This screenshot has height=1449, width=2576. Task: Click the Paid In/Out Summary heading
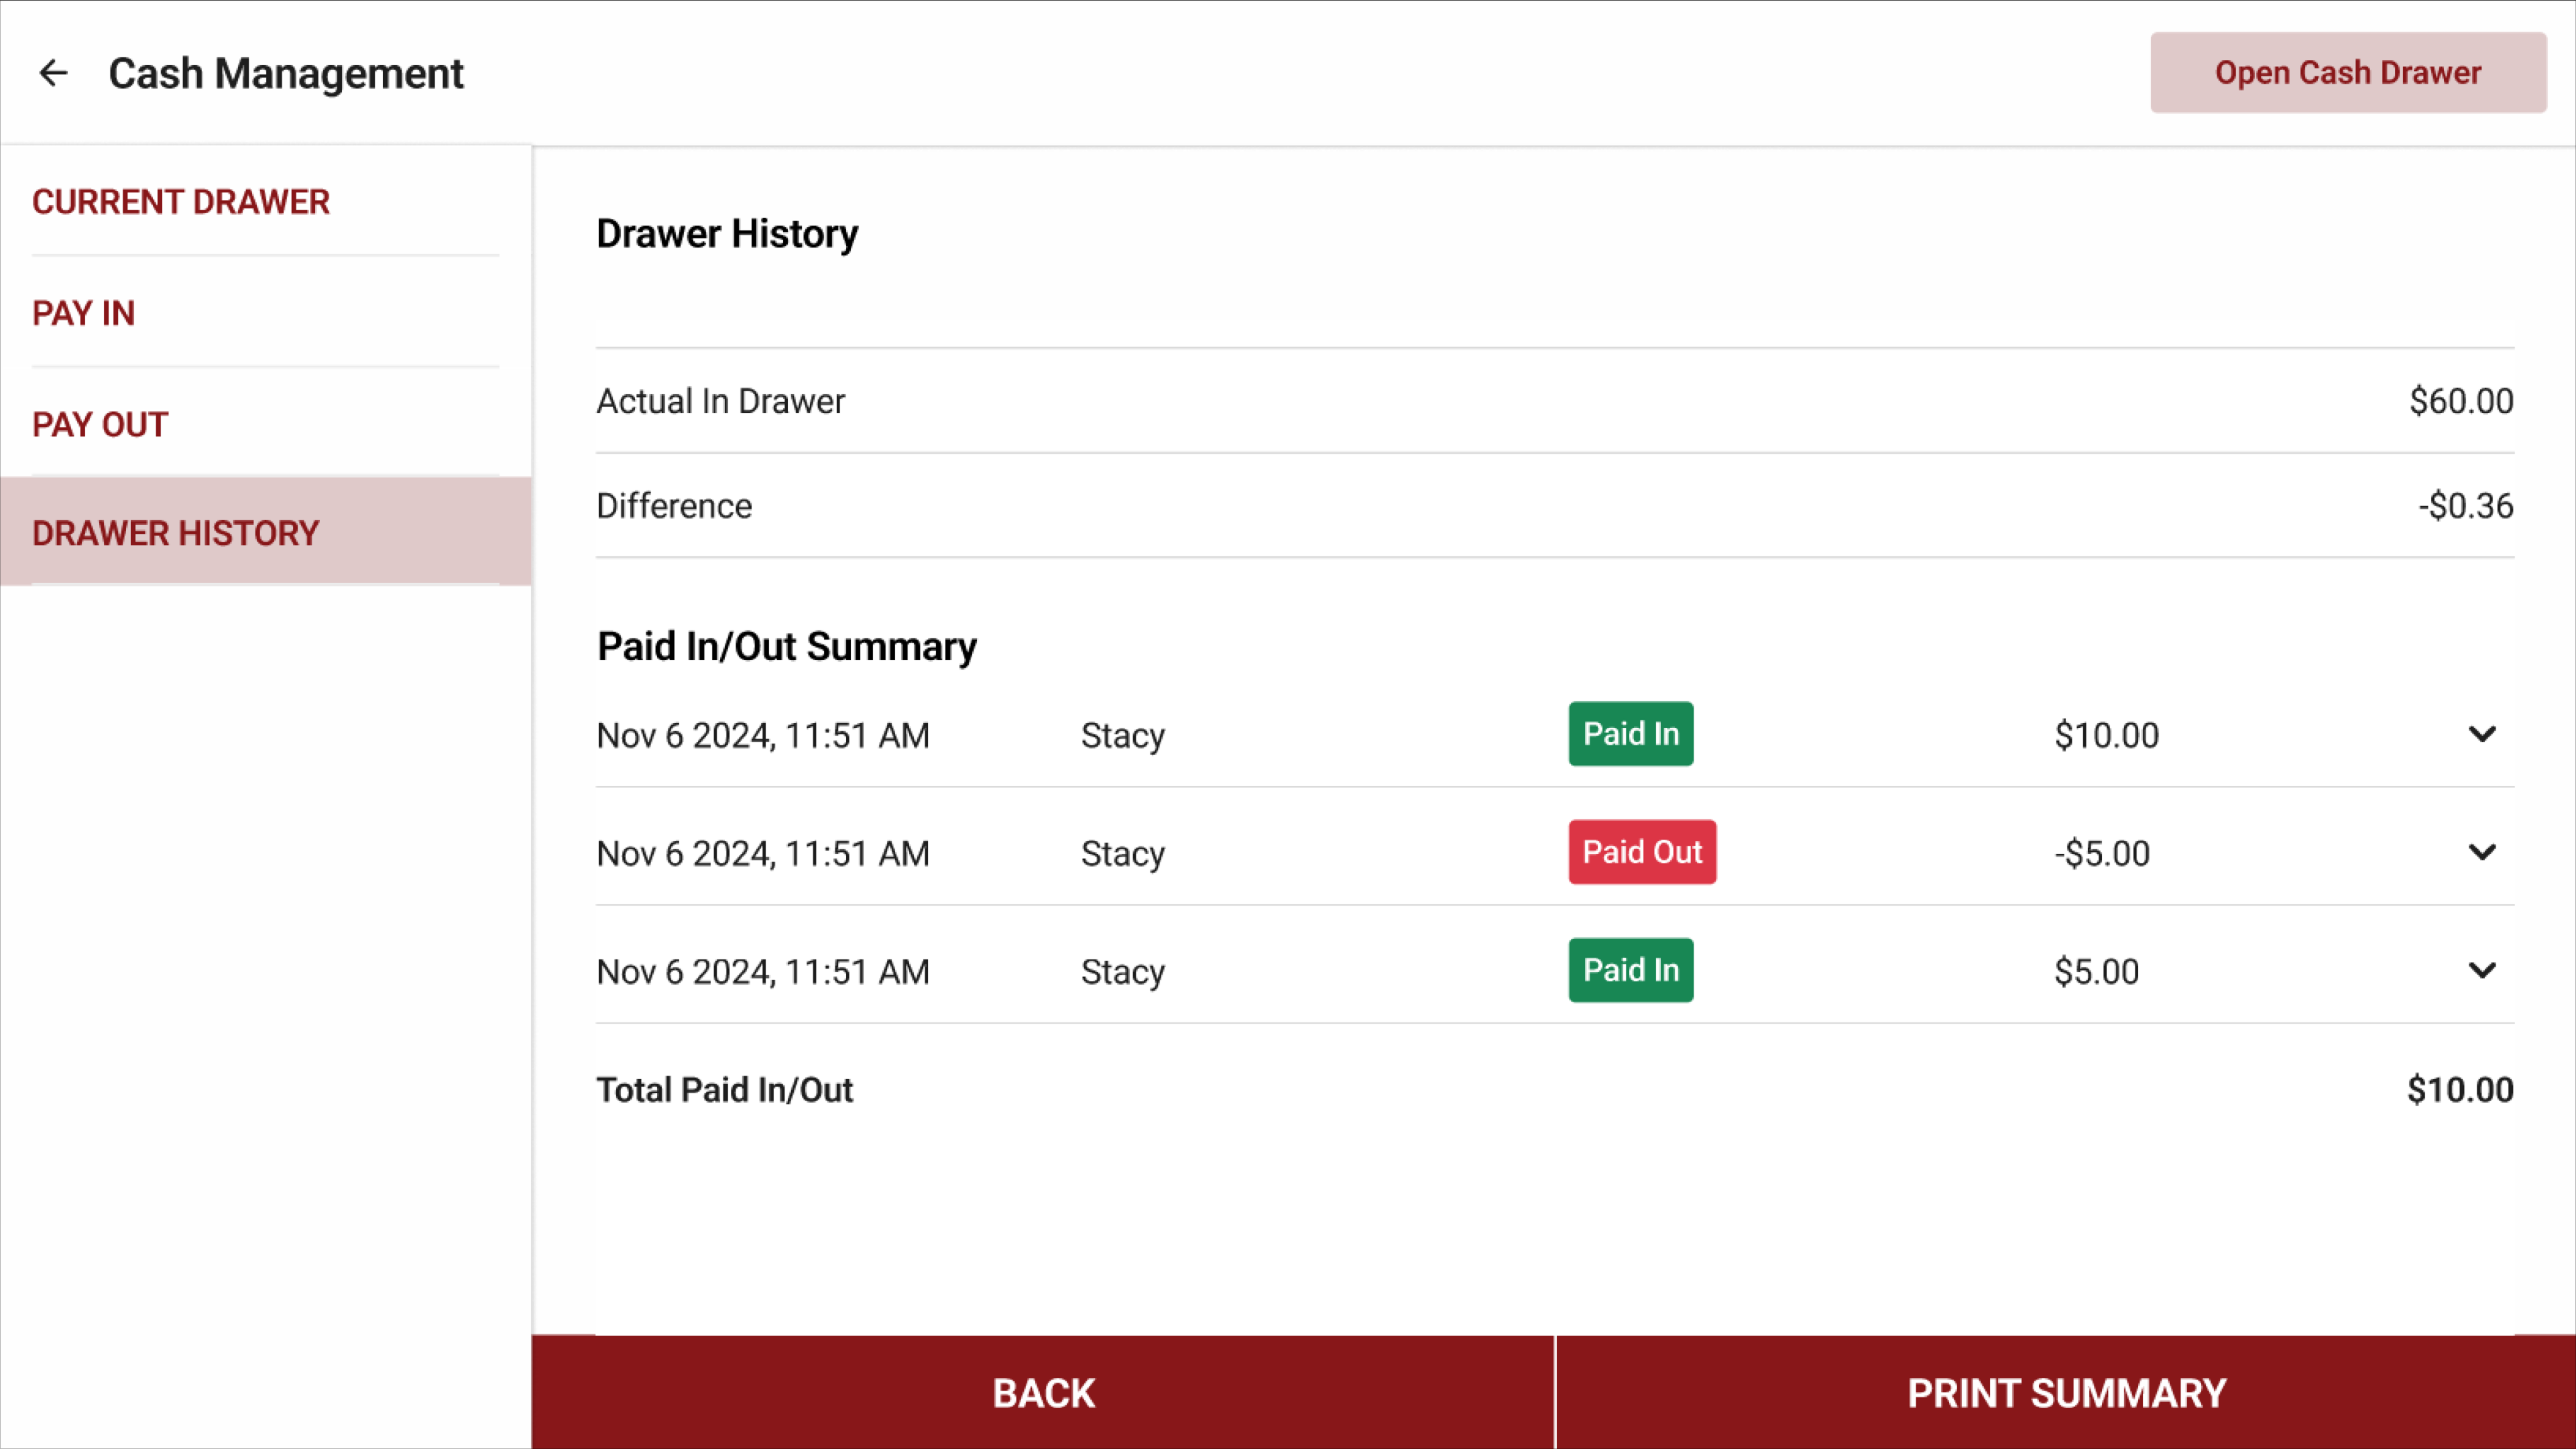(787, 647)
